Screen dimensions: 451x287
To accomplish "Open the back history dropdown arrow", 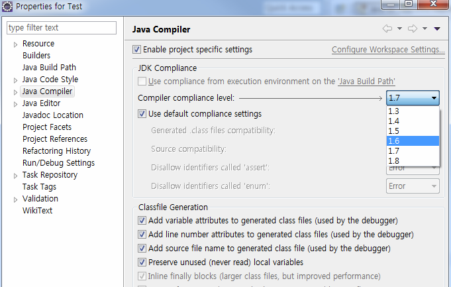I will [x=399, y=29].
